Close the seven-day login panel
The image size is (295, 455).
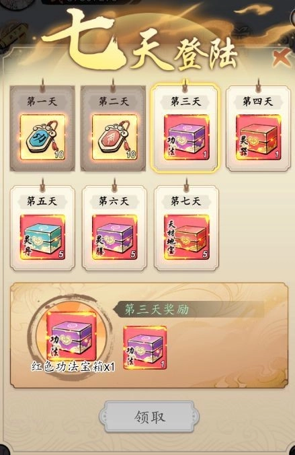[282, 57]
